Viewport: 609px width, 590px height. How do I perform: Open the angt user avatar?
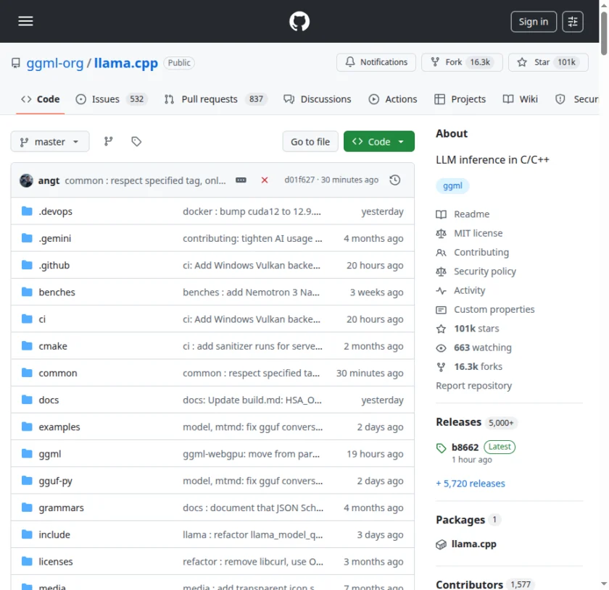26,180
